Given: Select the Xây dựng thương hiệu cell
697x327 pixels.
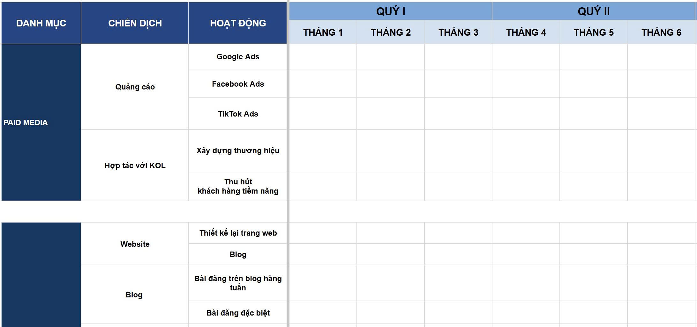Looking at the screenshot, I should [238, 150].
